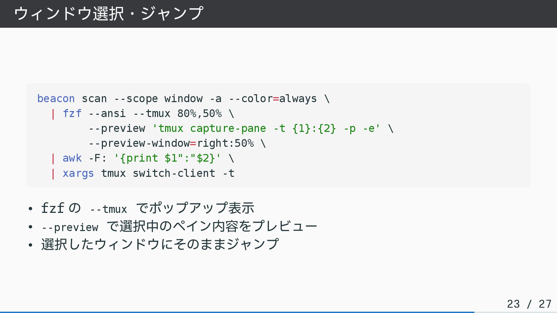This screenshot has height=313, width=557.
Task: Click the blue slide progress bar at bottom
Action: (x=237, y=312)
